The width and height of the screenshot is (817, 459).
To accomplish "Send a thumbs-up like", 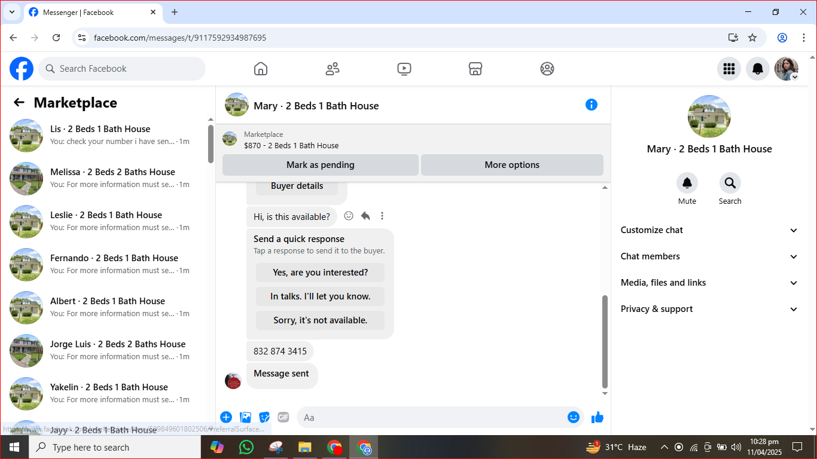I will (x=597, y=417).
